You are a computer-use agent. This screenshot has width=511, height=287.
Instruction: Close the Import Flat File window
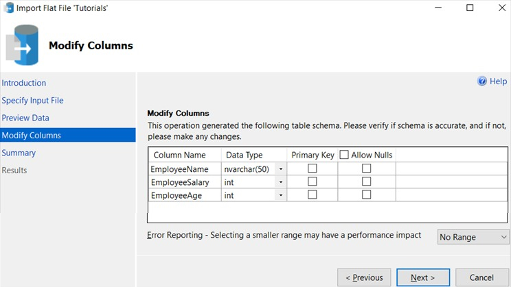coord(495,8)
